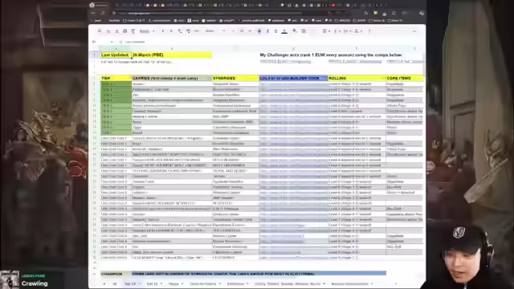Open the all sheets list icon
The image size is (514, 289).
[114, 283]
